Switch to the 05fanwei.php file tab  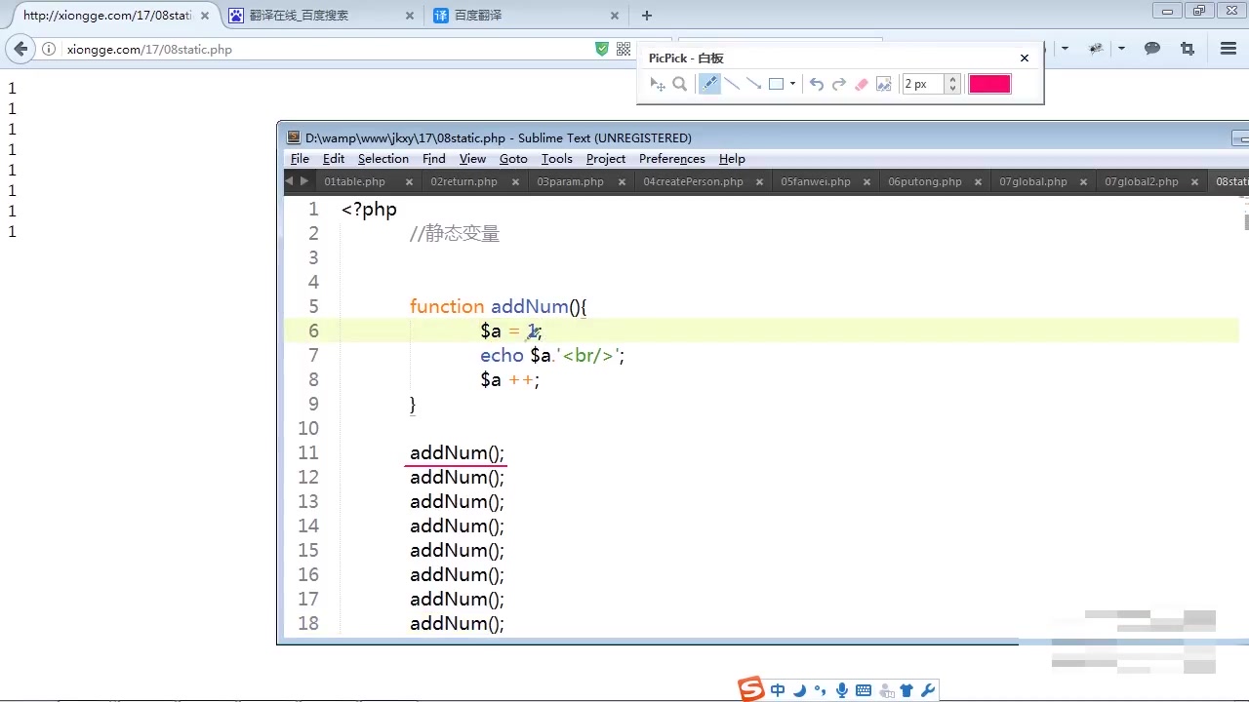tap(816, 181)
